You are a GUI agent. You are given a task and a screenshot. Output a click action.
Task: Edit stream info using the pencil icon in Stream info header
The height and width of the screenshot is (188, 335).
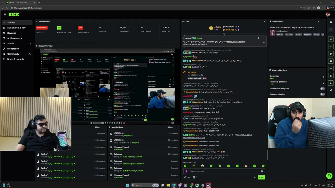[318, 21]
